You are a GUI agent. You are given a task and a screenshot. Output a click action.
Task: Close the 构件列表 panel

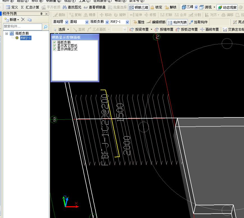click(x=46, y=14)
